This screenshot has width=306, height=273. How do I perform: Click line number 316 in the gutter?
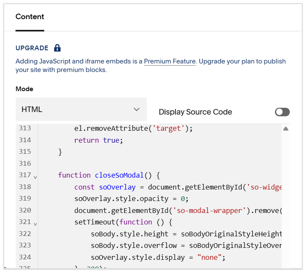[x=25, y=164]
